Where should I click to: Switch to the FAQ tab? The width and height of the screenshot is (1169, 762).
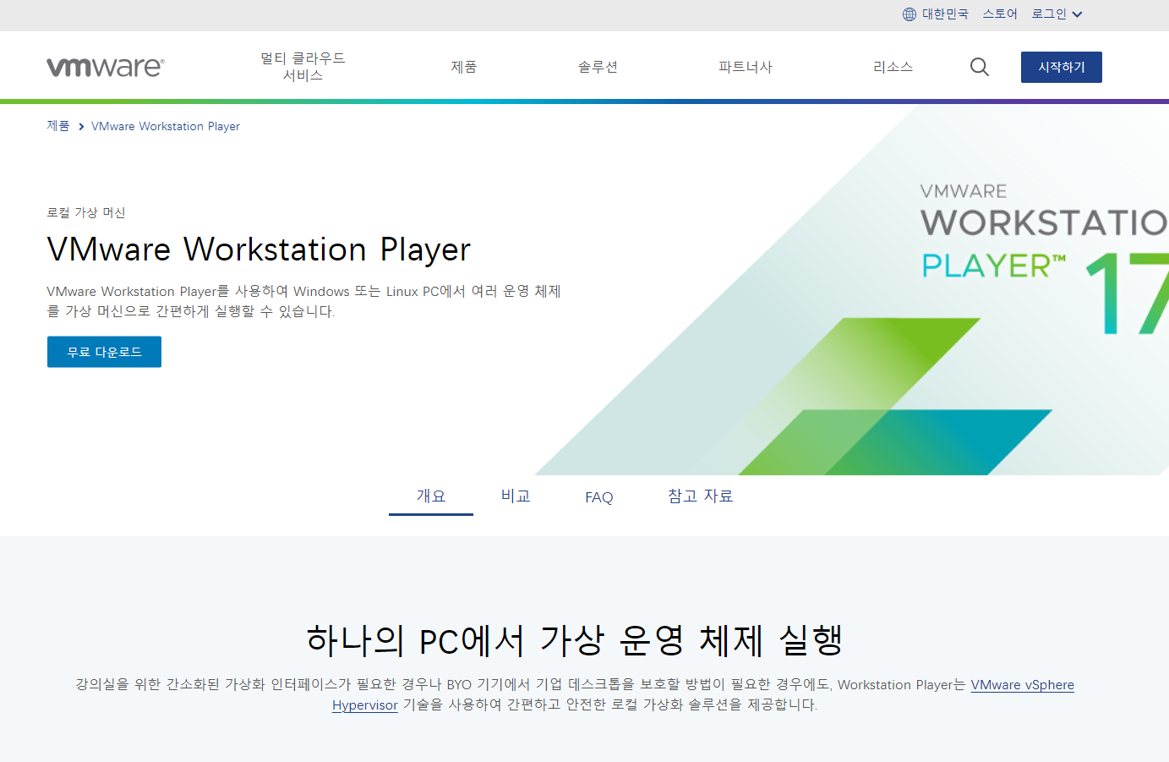(x=599, y=497)
